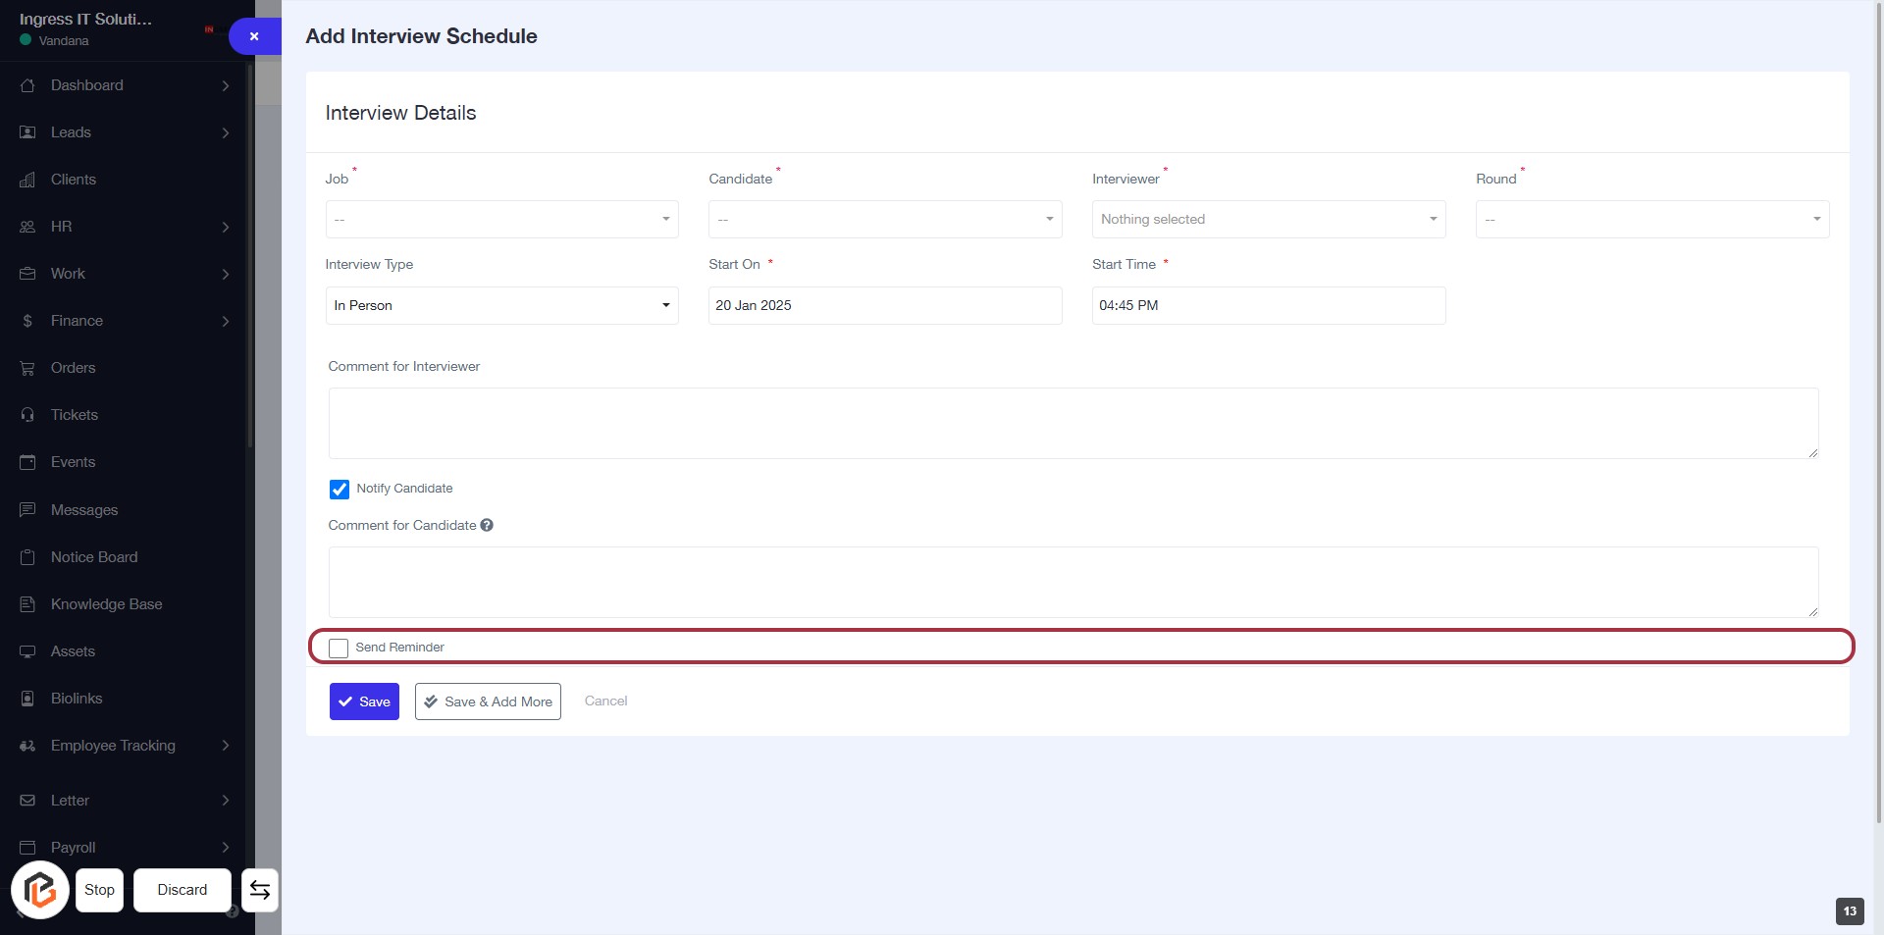Screen dimensions: 1884x935
Task: Expand the HR menu chevron
Action: [226, 227]
